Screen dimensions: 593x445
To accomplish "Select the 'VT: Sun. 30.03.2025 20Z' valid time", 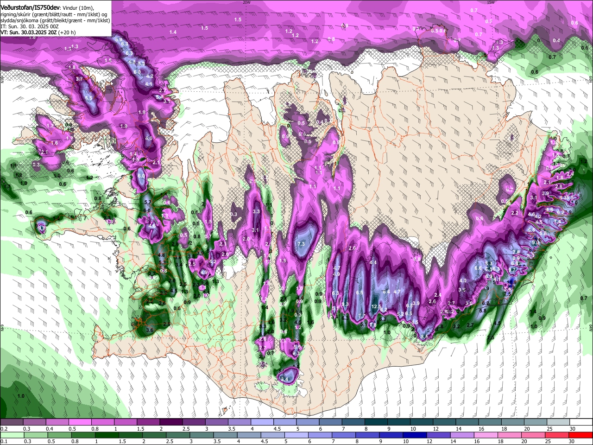I will click(29, 32).
